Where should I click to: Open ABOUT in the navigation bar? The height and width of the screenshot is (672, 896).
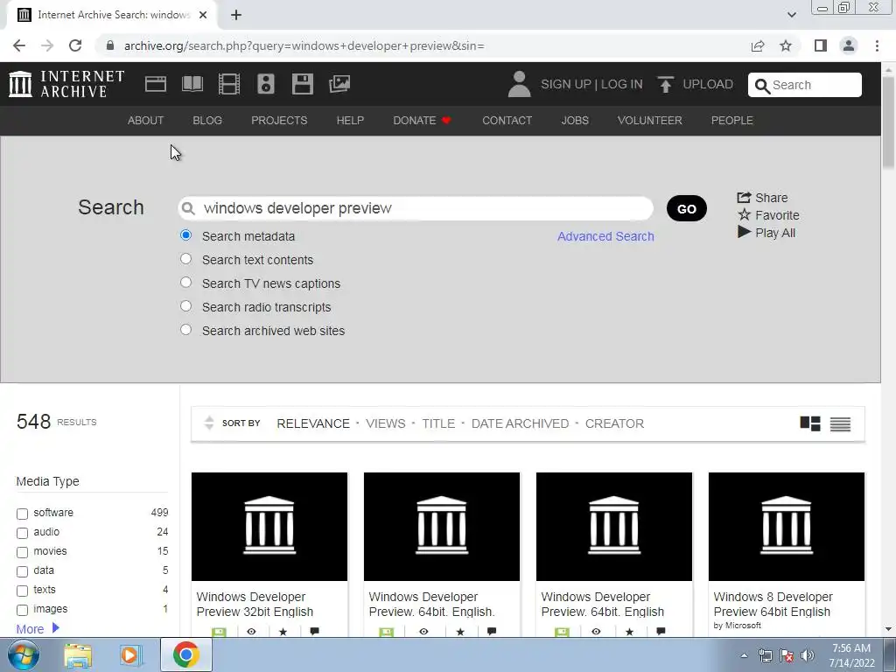tap(146, 121)
